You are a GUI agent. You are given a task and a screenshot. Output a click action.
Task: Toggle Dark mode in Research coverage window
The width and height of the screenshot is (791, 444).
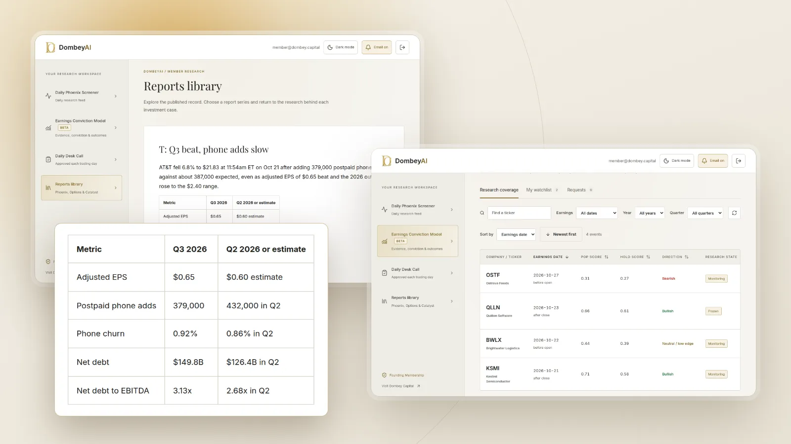pyautogui.click(x=677, y=161)
